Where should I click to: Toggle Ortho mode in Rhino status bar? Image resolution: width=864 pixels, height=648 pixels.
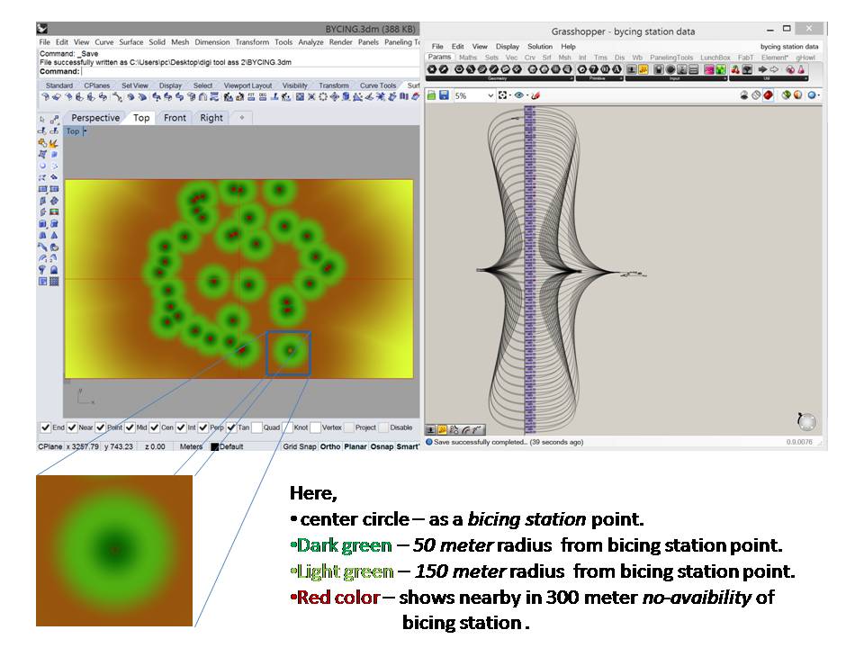tap(332, 445)
